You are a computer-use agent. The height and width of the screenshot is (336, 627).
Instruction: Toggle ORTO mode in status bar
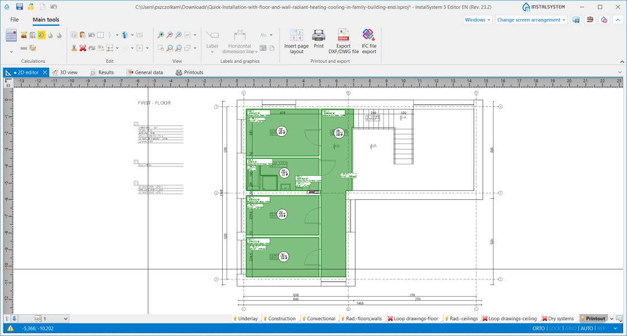coord(539,328)
